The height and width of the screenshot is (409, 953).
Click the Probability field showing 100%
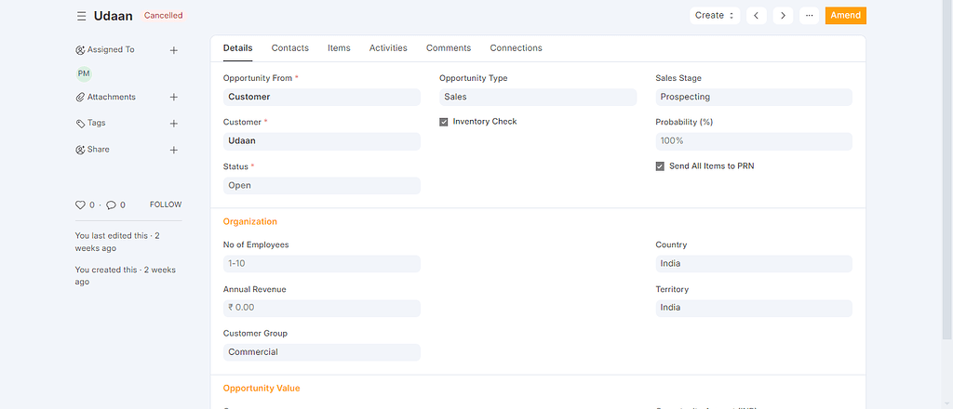[754, 141]
